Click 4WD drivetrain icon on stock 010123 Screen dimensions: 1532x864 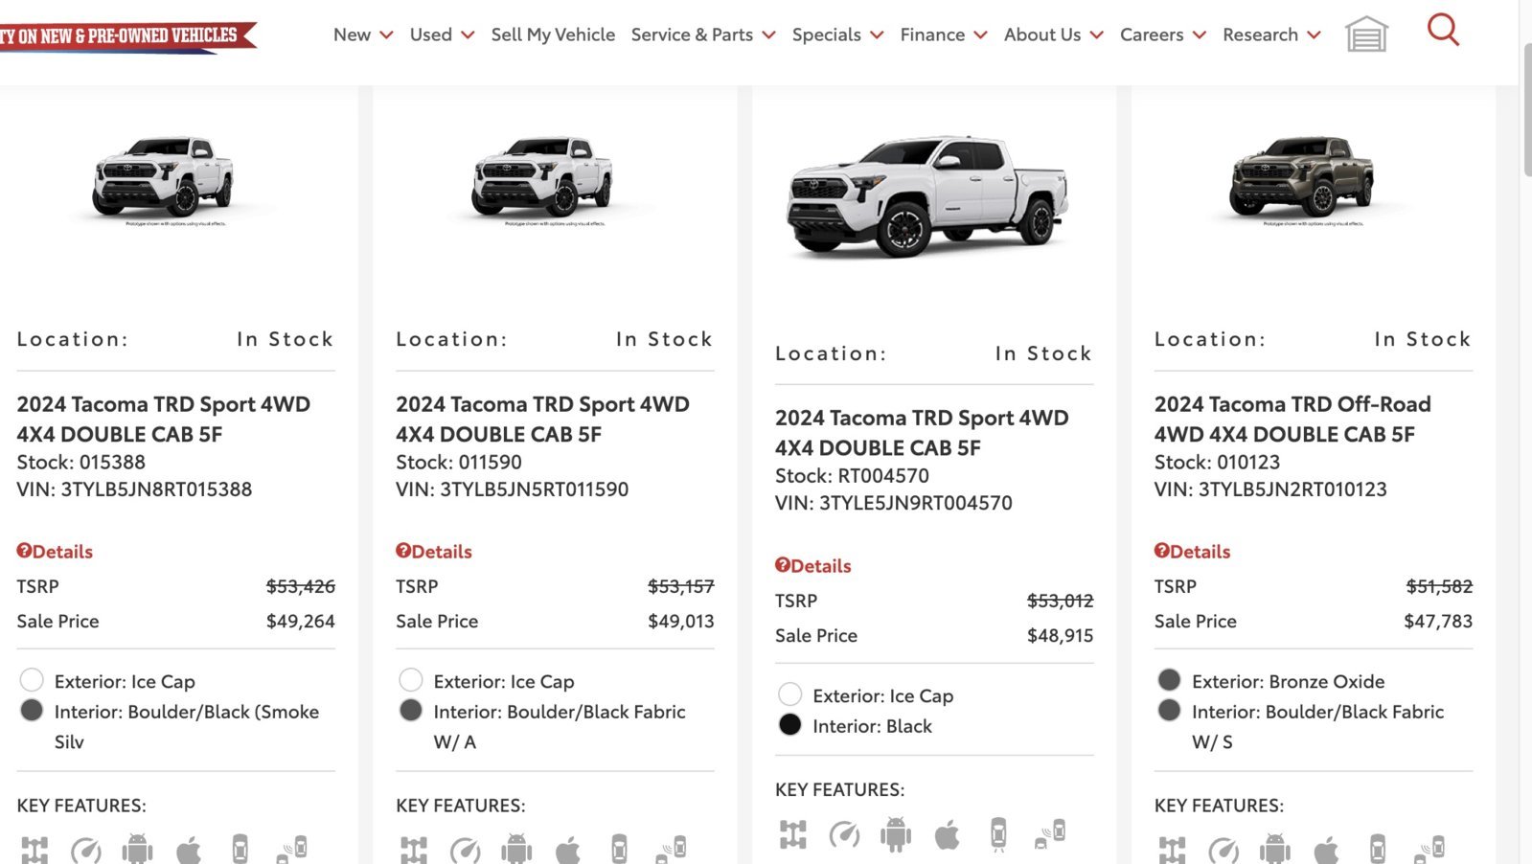(1172, 850)
